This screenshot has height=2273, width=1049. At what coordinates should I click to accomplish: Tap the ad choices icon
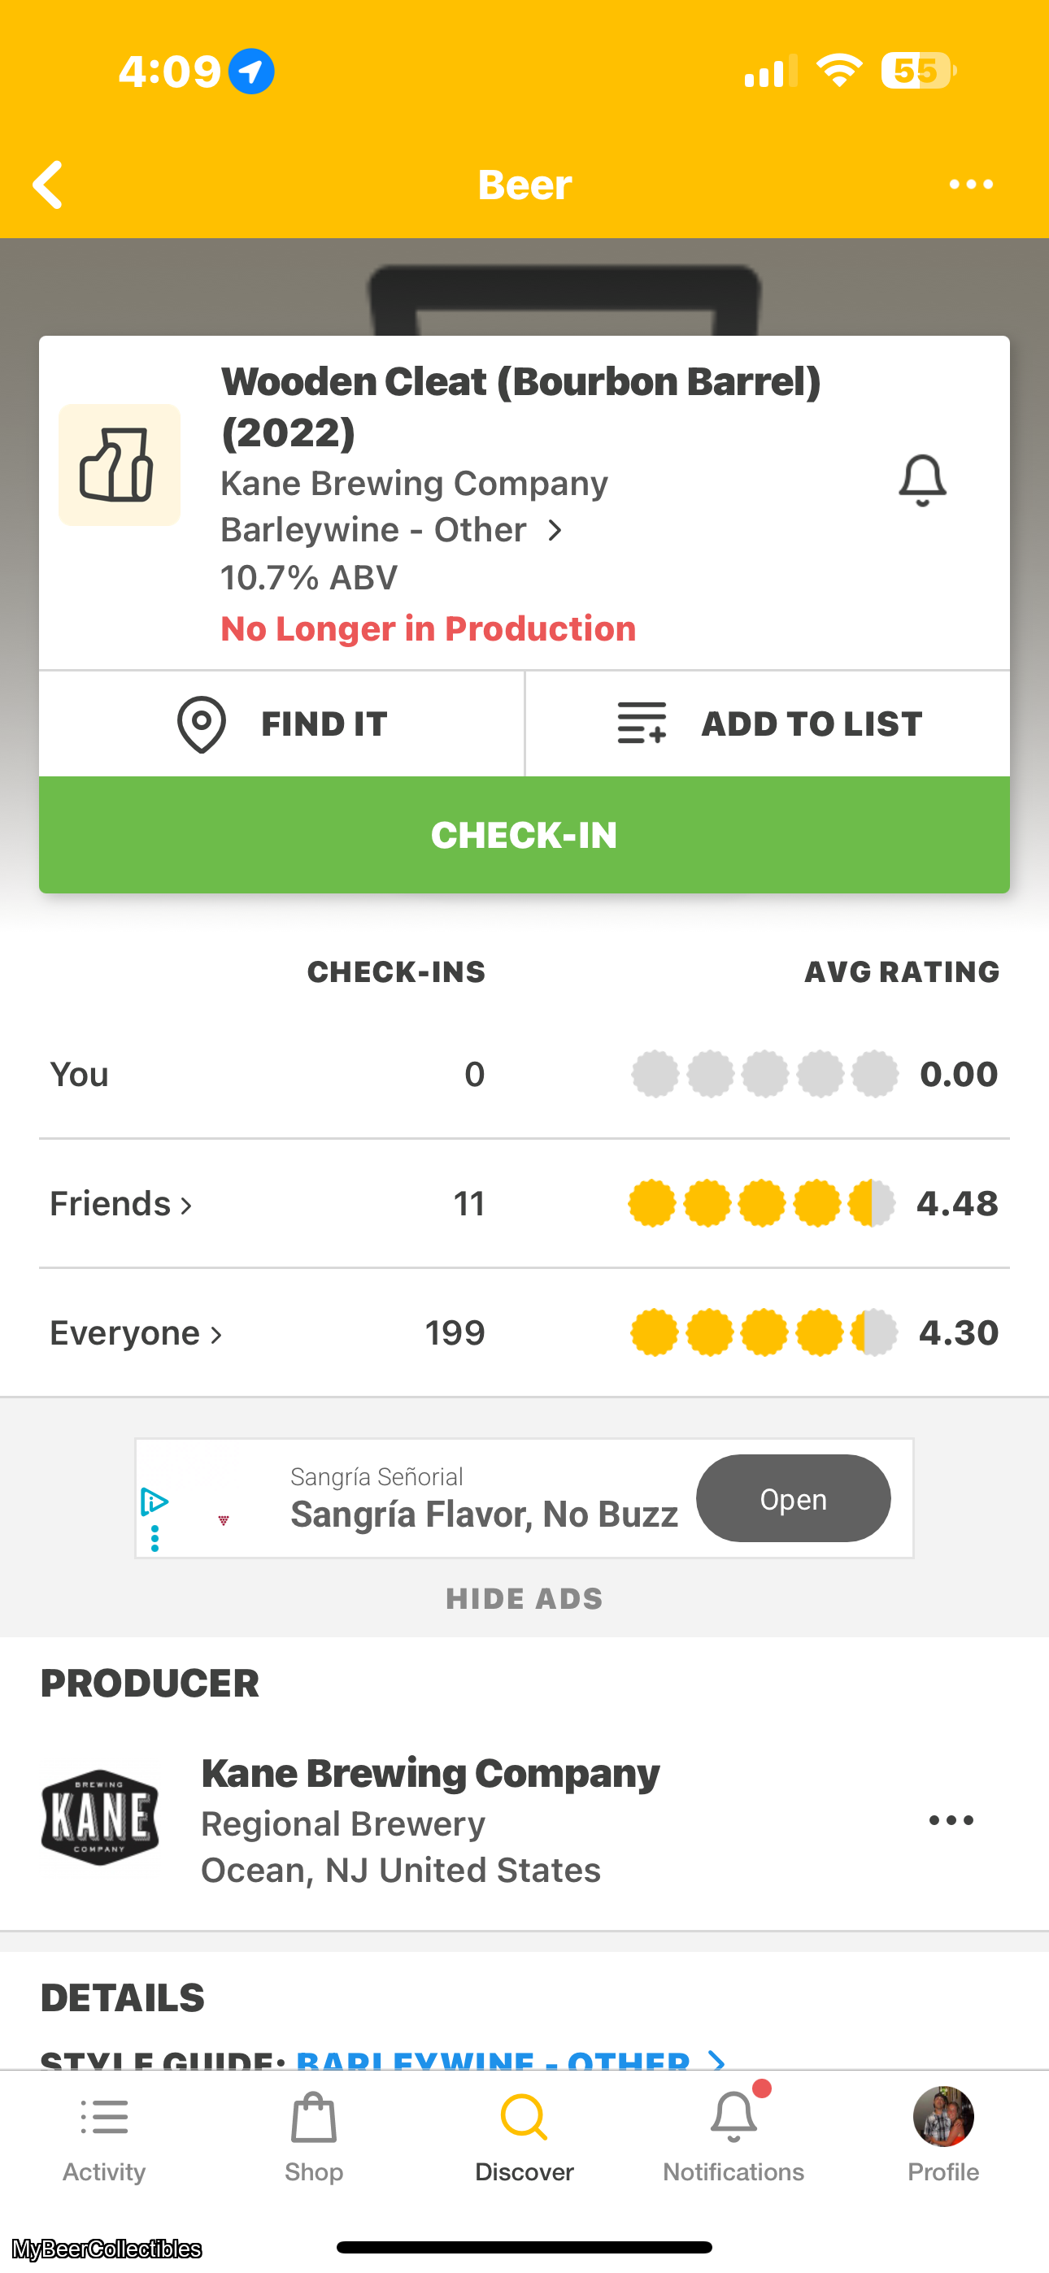(155, 1502)
